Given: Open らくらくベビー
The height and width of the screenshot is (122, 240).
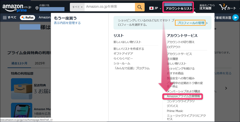Looking at the screenshot, I should click(123, 59).
